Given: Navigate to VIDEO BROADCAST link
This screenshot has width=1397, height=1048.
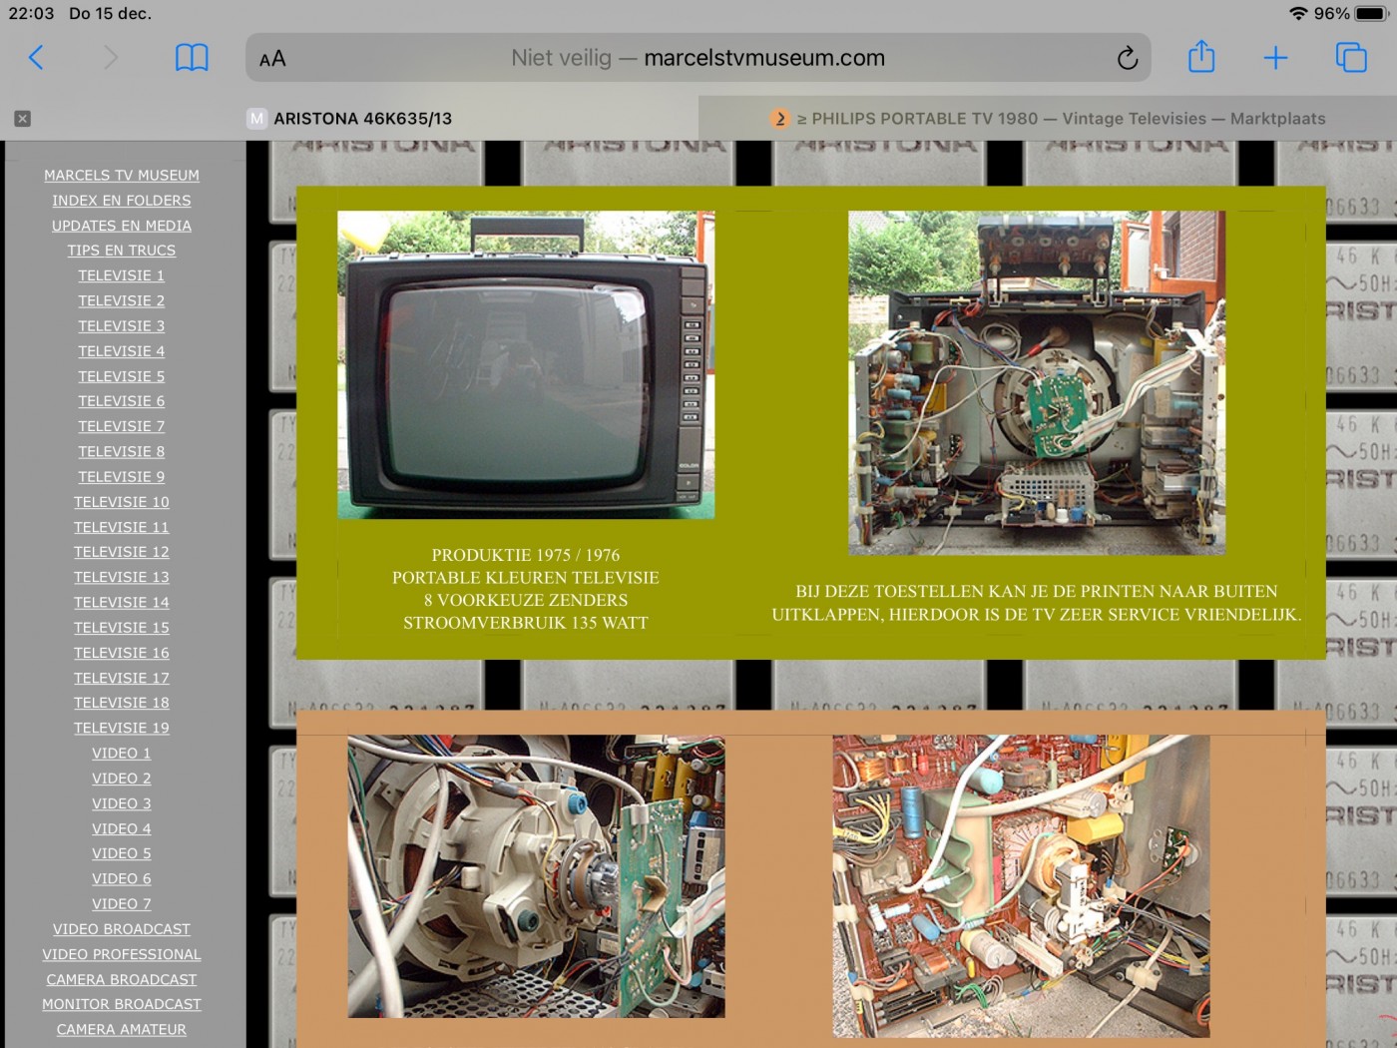Looking at the screenshot, I should click(122, 929).
